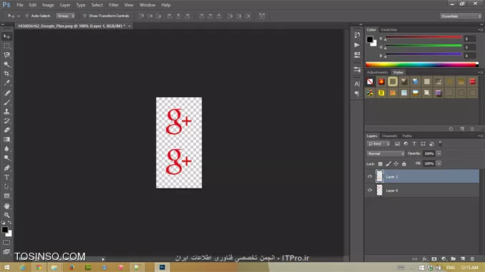Select the Lasso tool
The height and width of the screenshot is (272, 485).
click(x=6, y=55)
